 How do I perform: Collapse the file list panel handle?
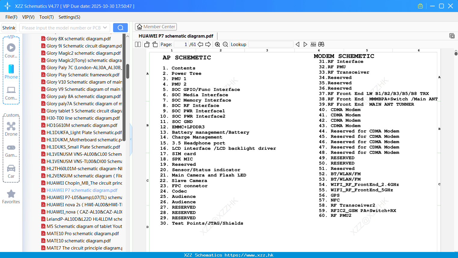(131, 139)
